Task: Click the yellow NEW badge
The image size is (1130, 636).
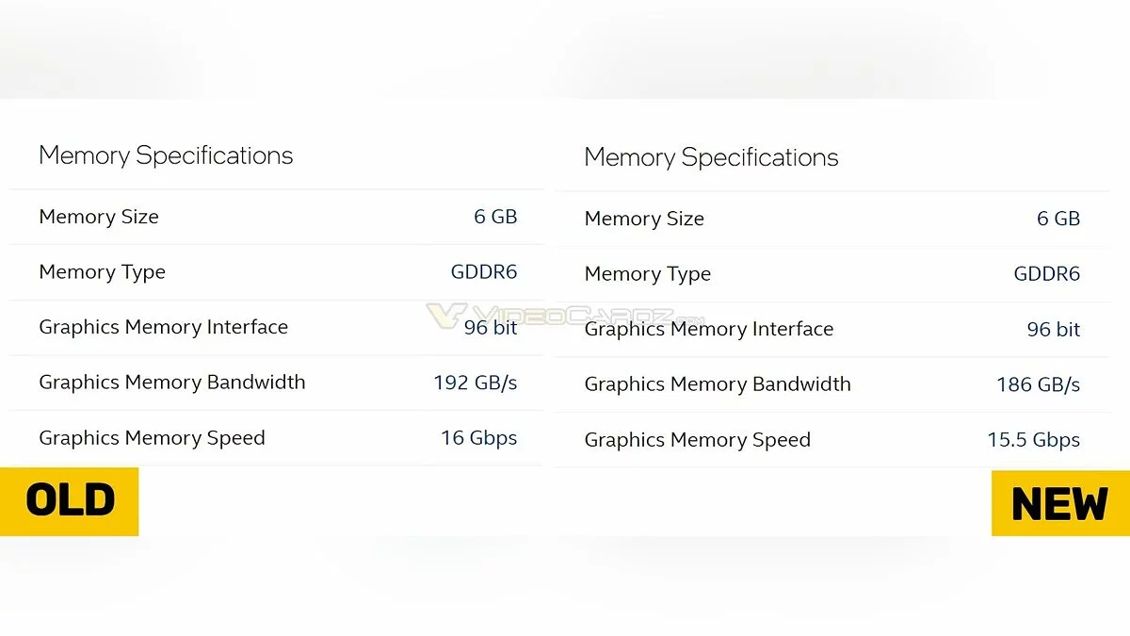Action: tap(1059, 503)
